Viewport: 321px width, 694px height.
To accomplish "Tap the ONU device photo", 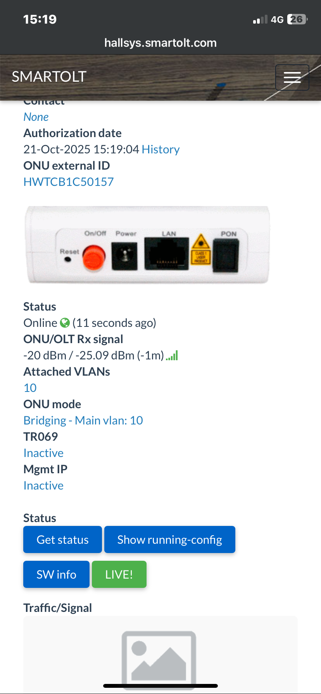I will (147, 245).
